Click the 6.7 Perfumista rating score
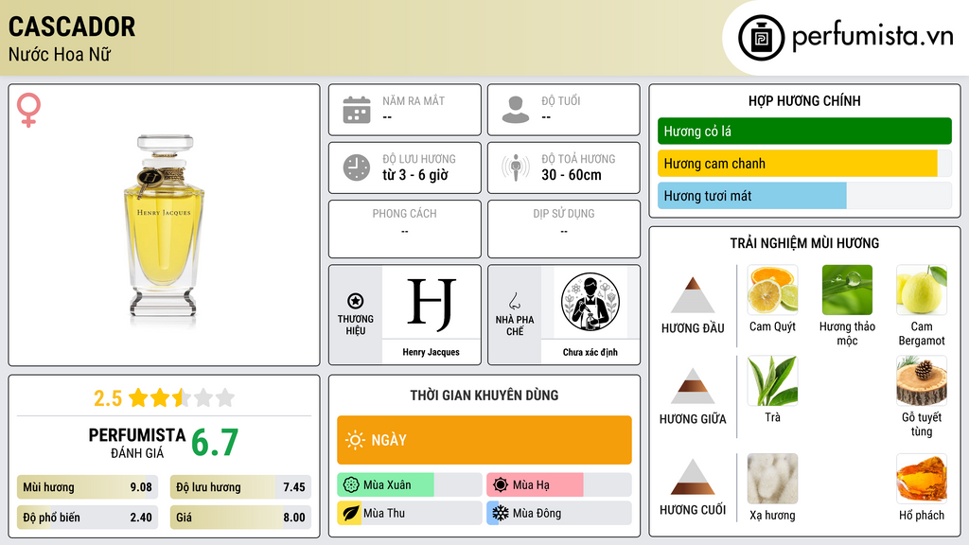The width and height of the screenshot is (969, 545). point(215,443)
